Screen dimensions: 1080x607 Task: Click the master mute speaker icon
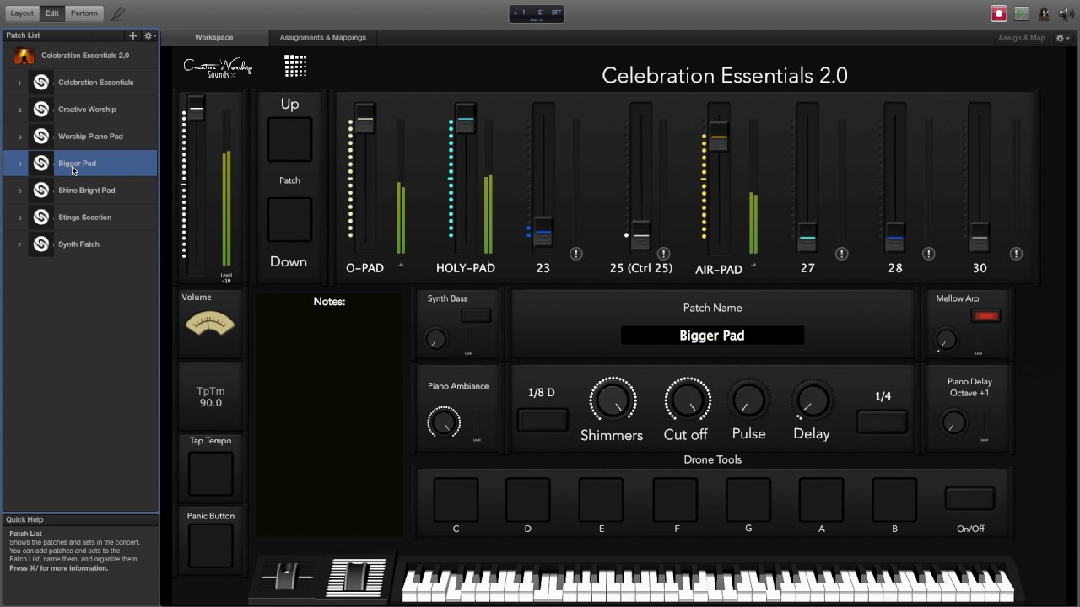click(1066, 13)
